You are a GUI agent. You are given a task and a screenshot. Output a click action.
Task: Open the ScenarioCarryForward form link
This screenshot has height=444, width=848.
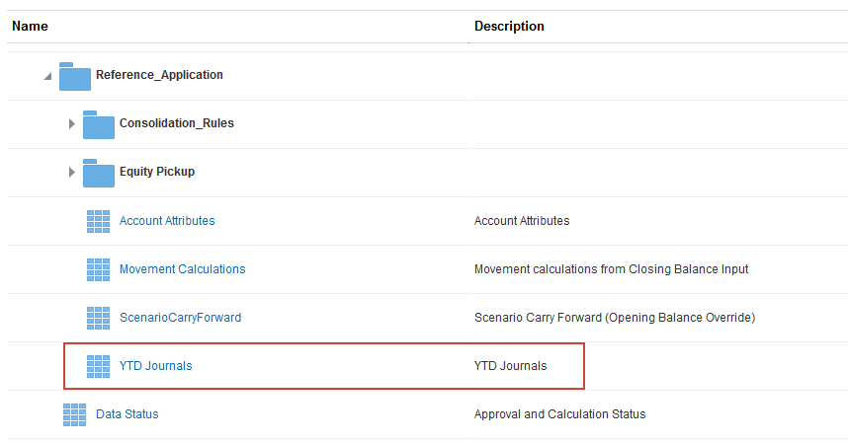click(x=180, y=318)
